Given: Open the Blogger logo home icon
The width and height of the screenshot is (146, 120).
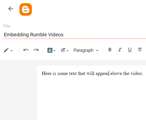Looking at the screenshot, I should point(26,9).
